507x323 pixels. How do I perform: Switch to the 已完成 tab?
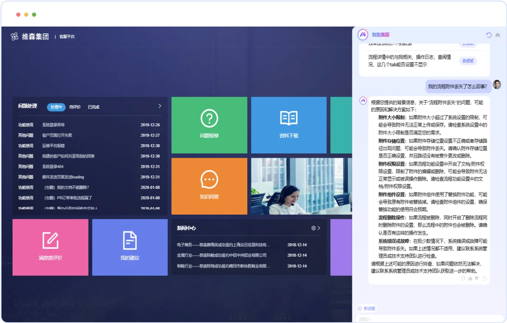(94, 107)
